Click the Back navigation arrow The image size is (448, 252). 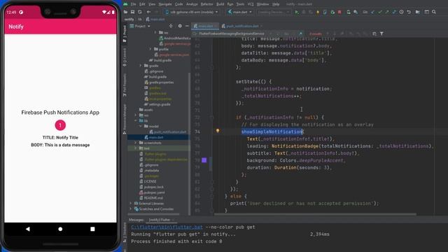(x=148, y=12)
